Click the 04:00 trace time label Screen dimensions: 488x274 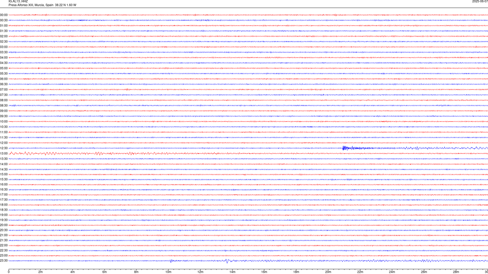point(4,57)
